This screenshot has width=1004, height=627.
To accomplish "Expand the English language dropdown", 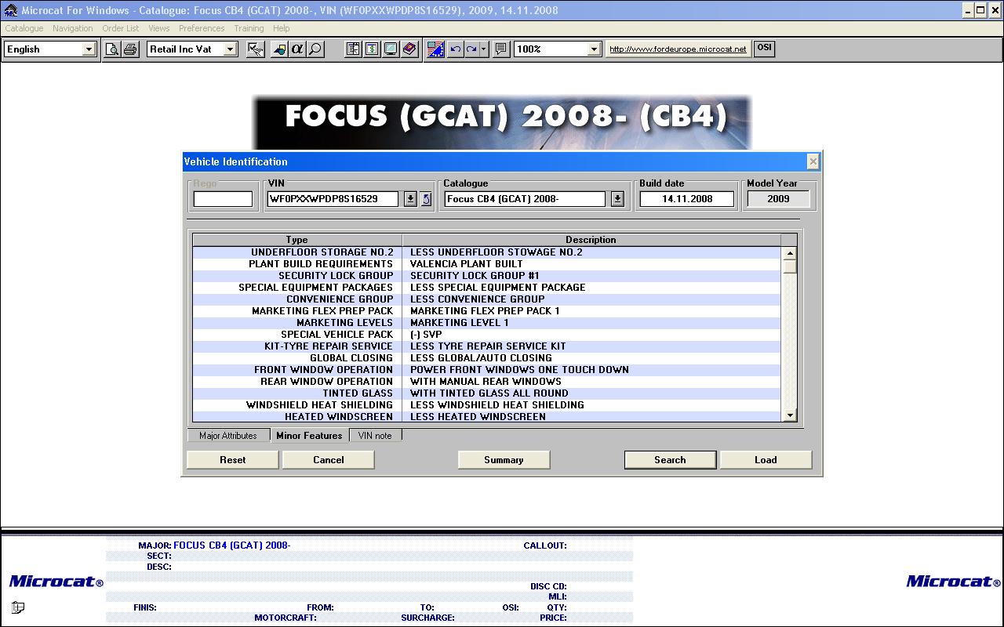I will pos(89,49).
